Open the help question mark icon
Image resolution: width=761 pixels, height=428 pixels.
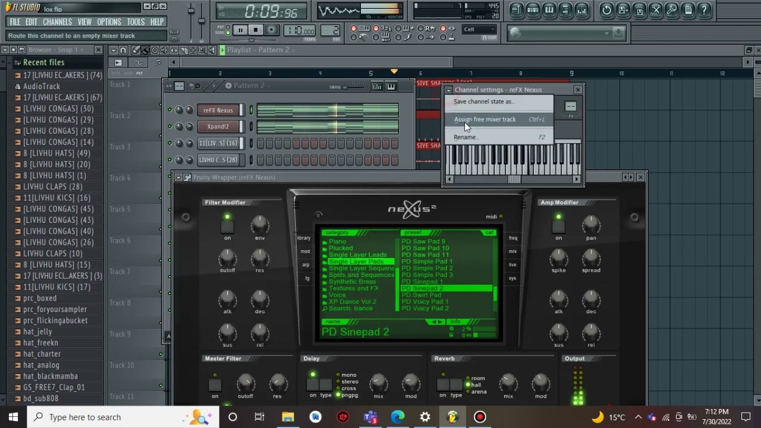704,10
